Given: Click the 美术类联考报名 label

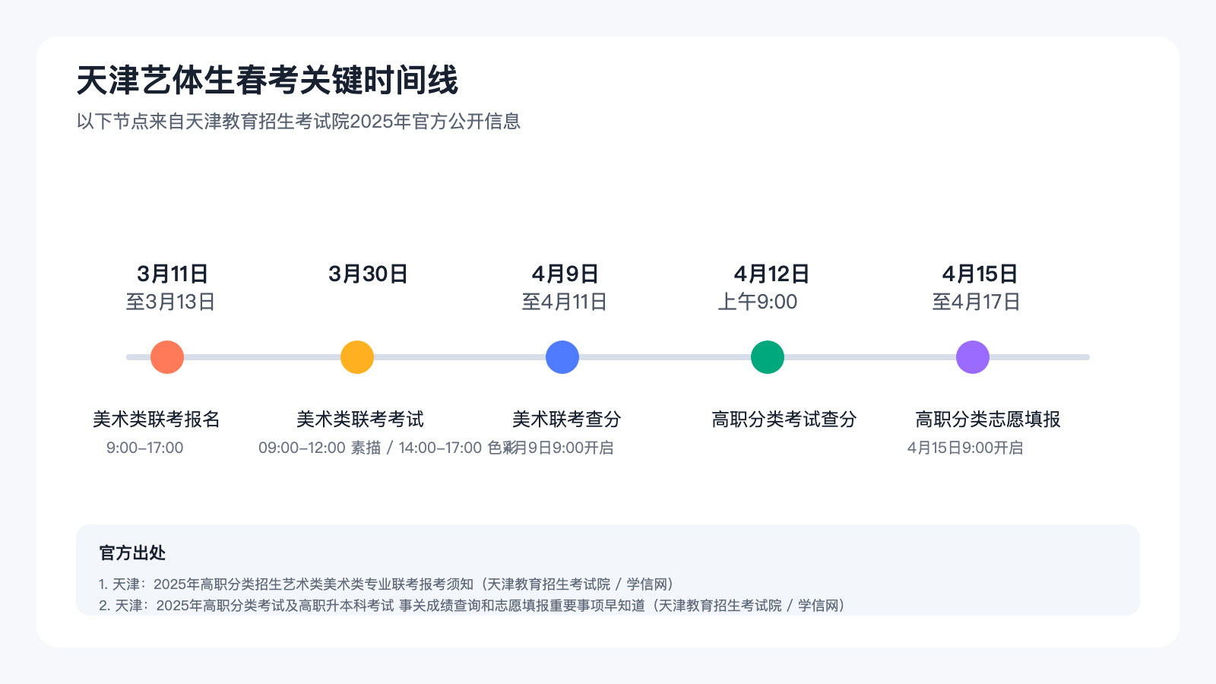Looking at the screenshot, I should pyautogui.click(x=157, y=419).
